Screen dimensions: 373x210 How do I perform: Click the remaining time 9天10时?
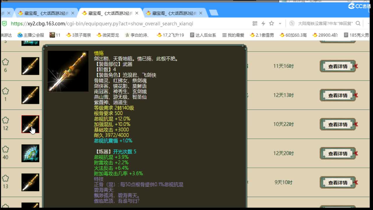tap(284, 182)
